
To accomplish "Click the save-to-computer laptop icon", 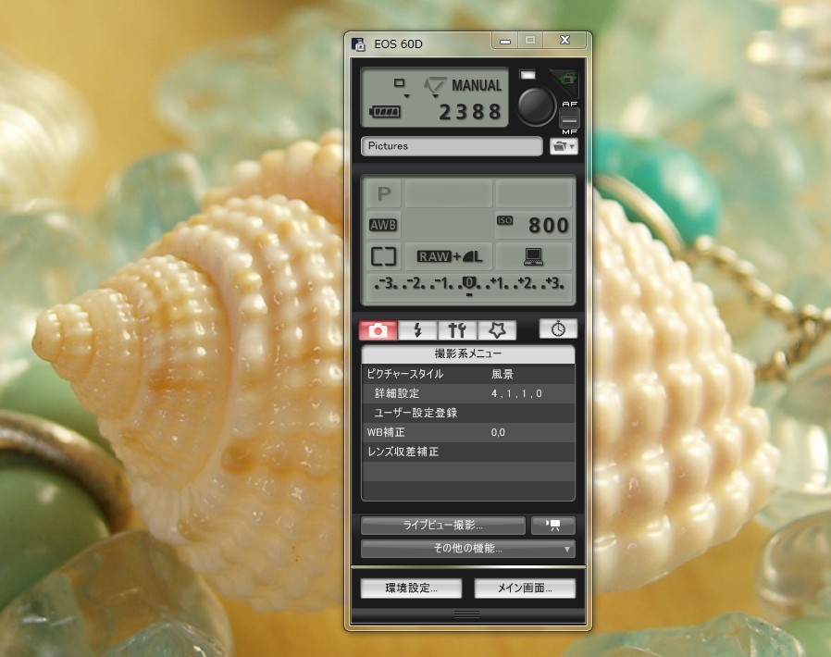I will [533, 256].
